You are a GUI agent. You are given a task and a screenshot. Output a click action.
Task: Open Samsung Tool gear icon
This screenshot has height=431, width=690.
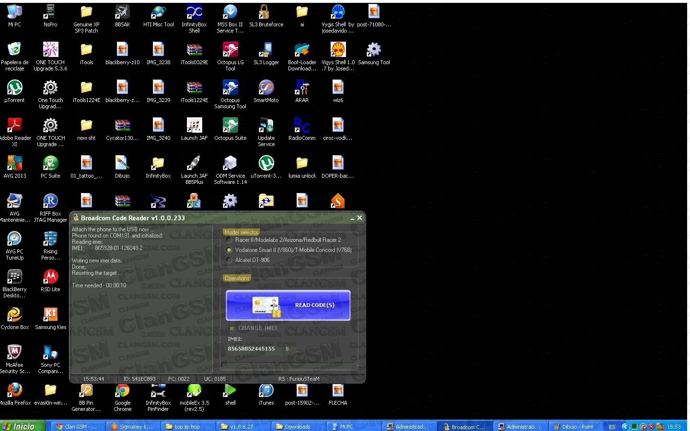pos(374,54)
